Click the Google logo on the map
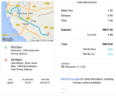 coord(8,39)
